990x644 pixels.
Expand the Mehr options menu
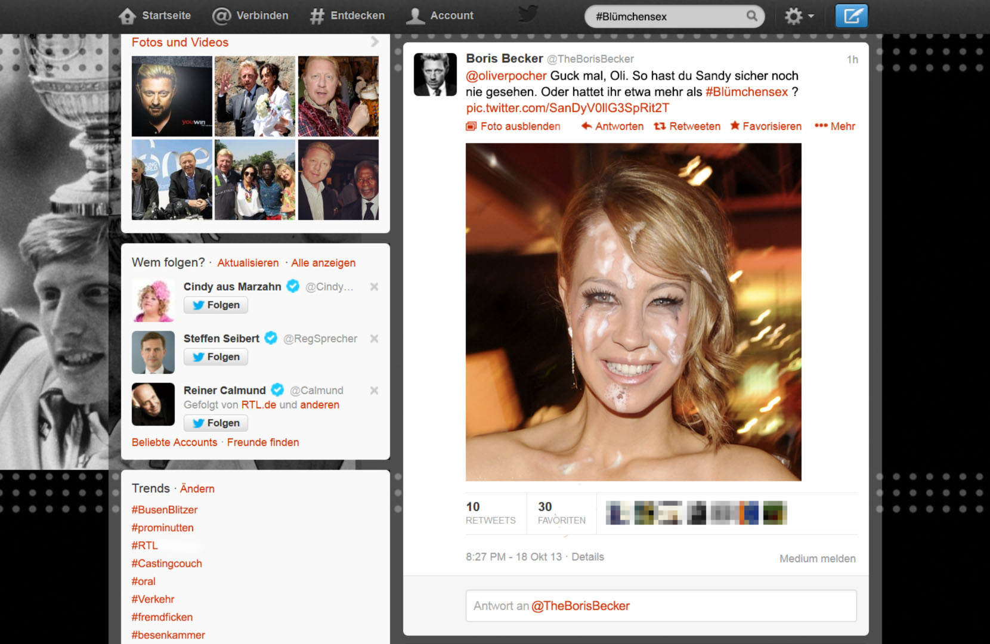pos(835,126)
